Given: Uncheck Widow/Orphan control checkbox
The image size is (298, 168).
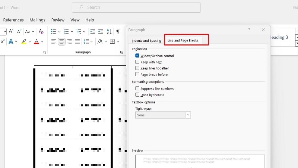Looking at the screenshot, I should pos(137,56).
